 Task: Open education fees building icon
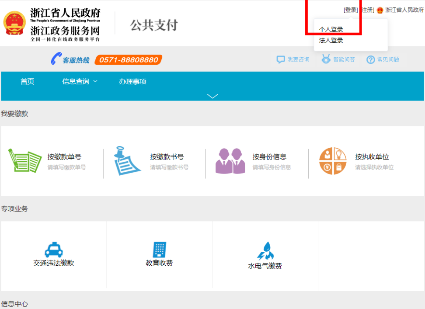pyautogui.click(x=159, y=250)
